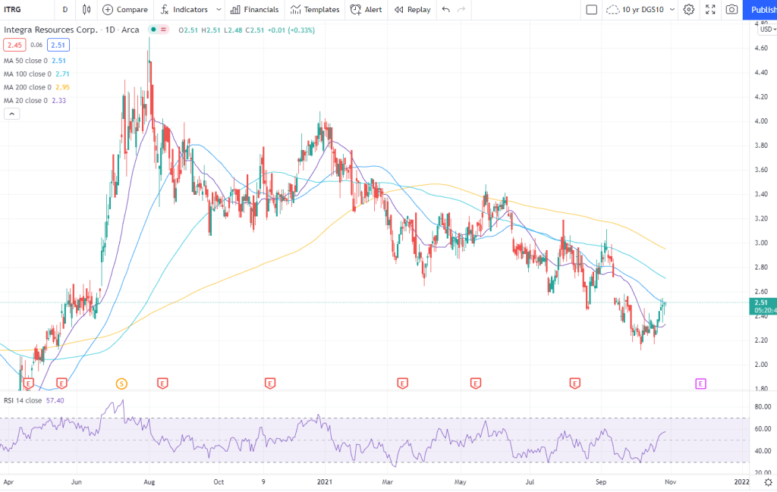This screenshot has height=492, width=777.
Task: Take a chart snapshot with camera icon
Action: [x=731, y=10]
